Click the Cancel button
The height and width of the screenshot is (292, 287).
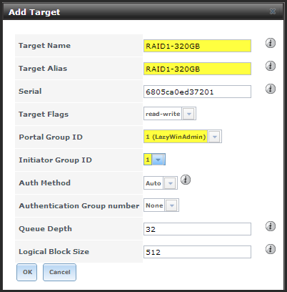click(60, 272)
